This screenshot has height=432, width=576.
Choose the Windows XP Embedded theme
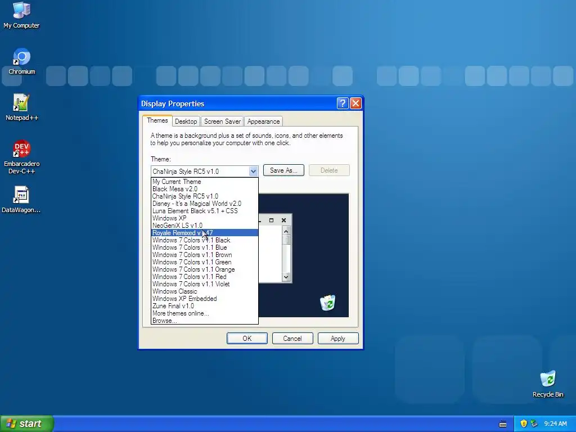coord(205,299)
